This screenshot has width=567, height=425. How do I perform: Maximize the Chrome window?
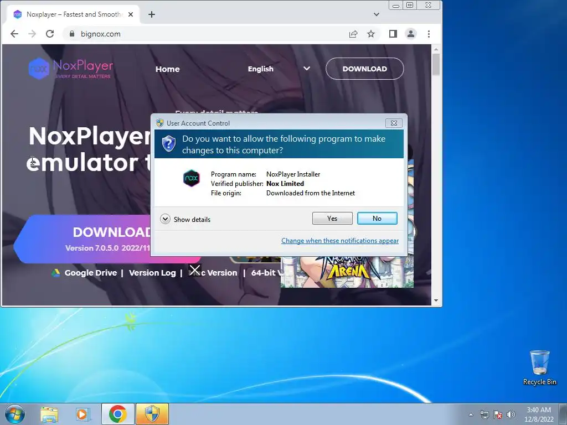click(410, 5)
